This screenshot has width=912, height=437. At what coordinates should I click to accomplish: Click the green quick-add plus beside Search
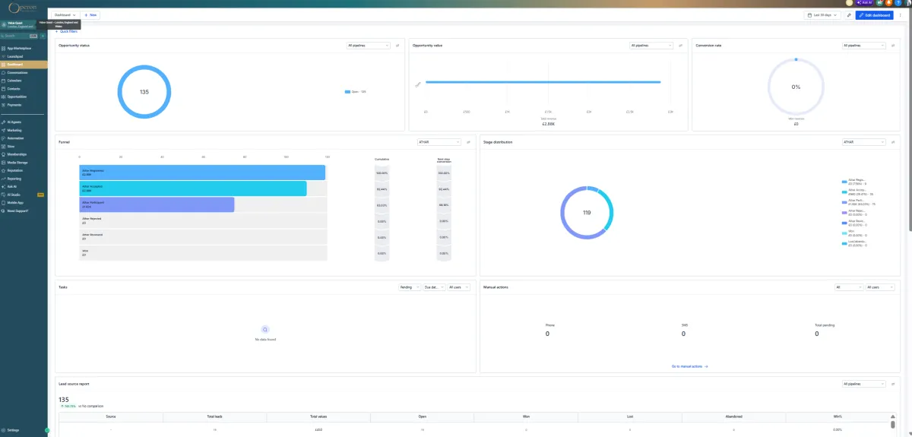point(43,36)
